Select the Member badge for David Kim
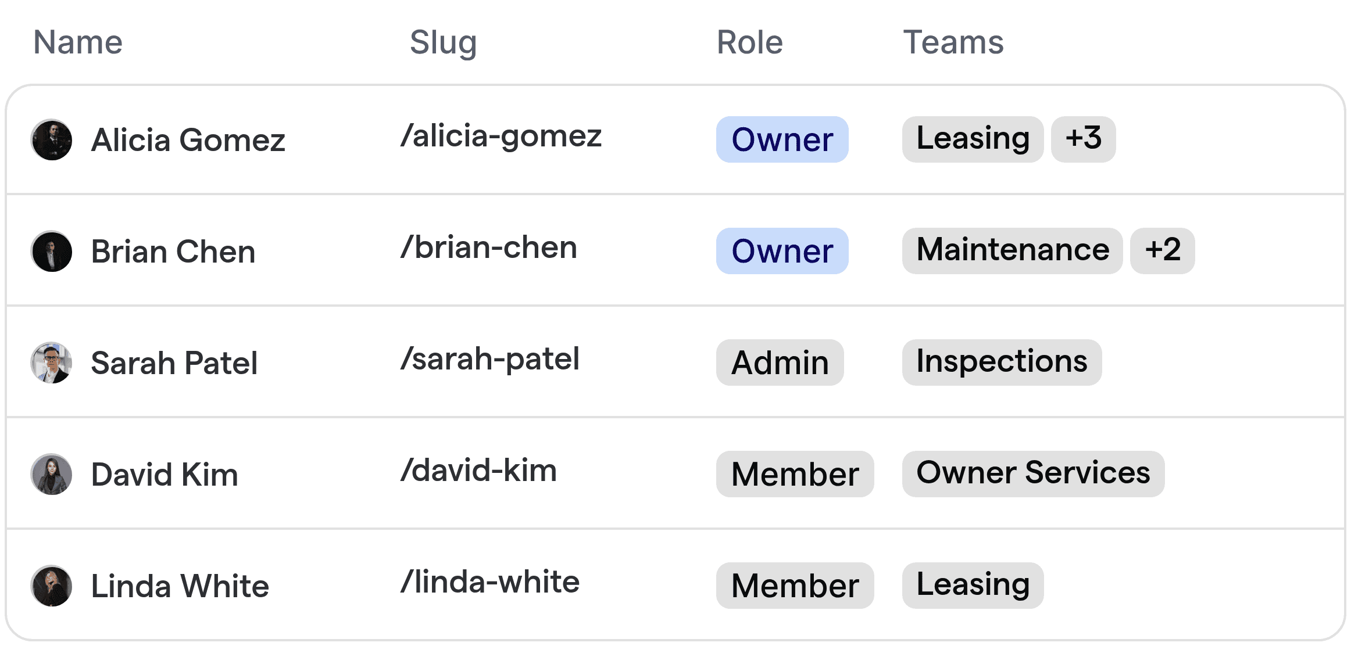 (795, 474)
